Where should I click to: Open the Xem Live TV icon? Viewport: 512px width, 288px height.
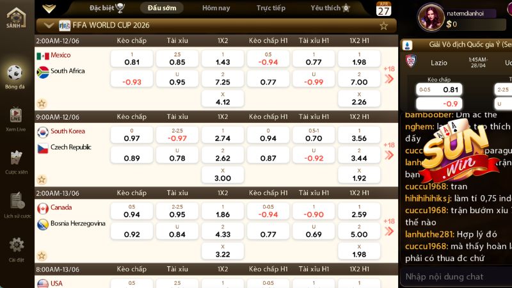15,115
